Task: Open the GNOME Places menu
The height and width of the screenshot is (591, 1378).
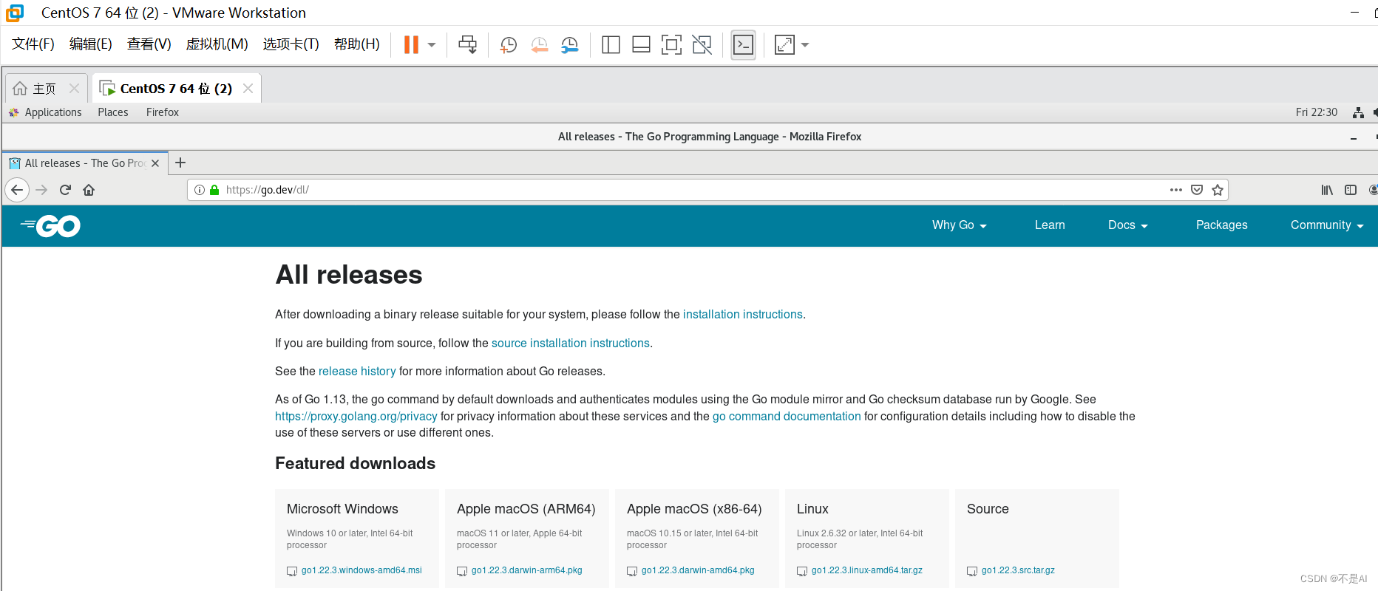Action: click(113, 112)
